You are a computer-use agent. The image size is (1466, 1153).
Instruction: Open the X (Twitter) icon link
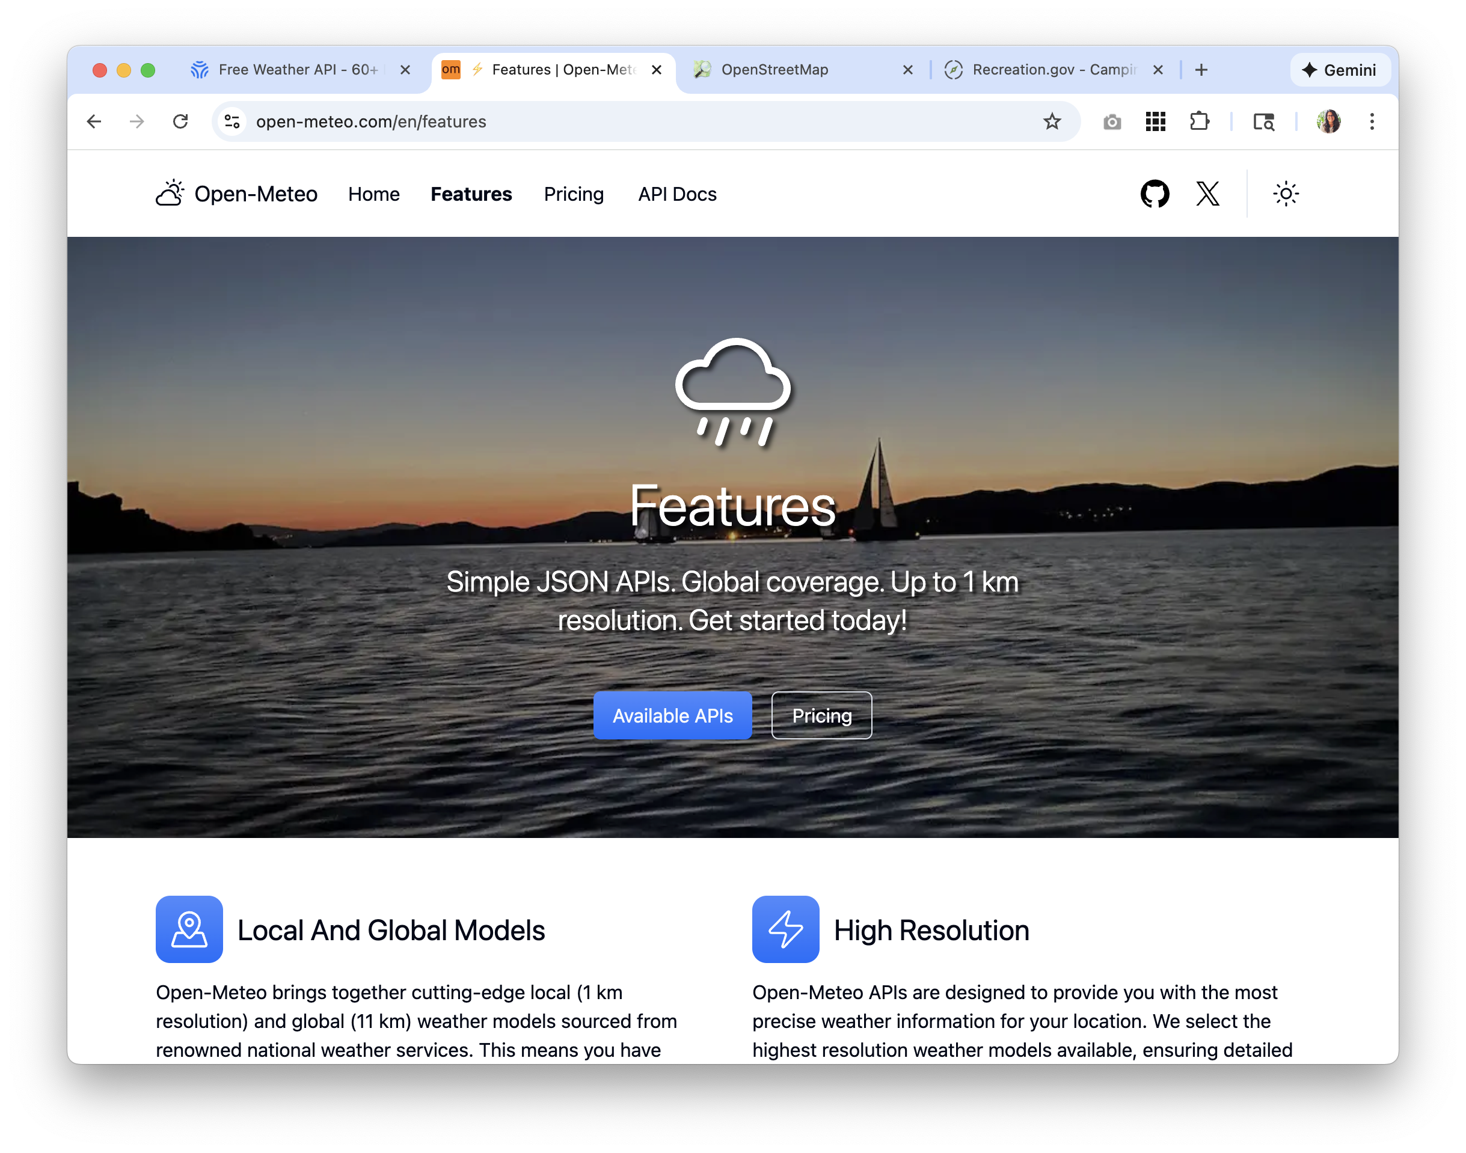[1207, 194]
